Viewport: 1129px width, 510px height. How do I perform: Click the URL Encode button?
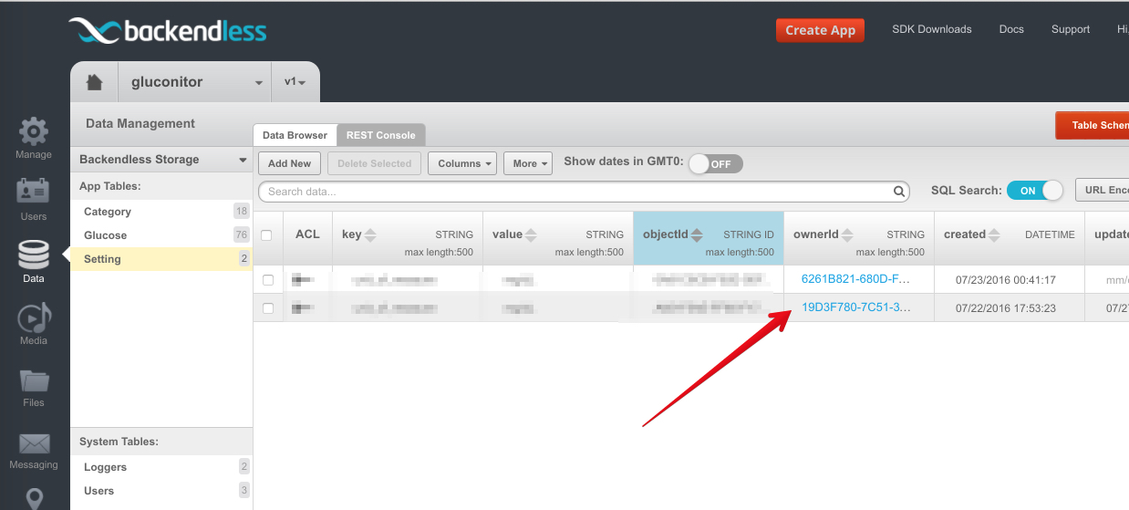pos(1102,190)
